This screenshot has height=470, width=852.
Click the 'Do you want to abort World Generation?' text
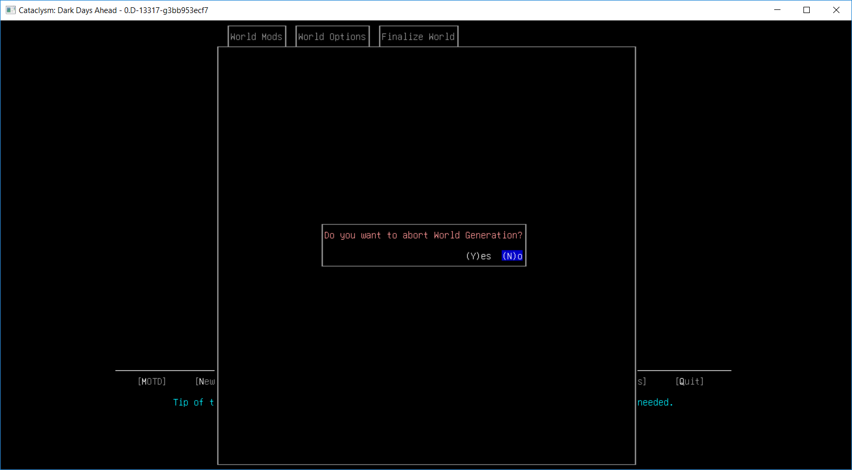423,235
